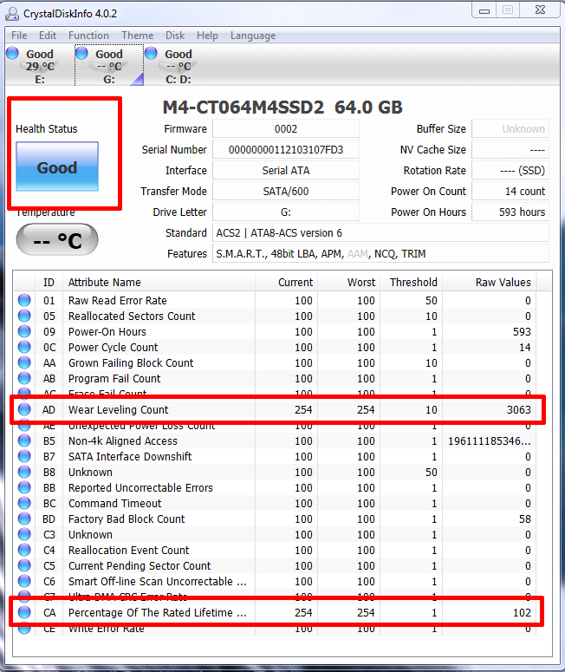Click the blue status orb for E: drive
Screen dimensions: 565x672
tap(12, 53)
